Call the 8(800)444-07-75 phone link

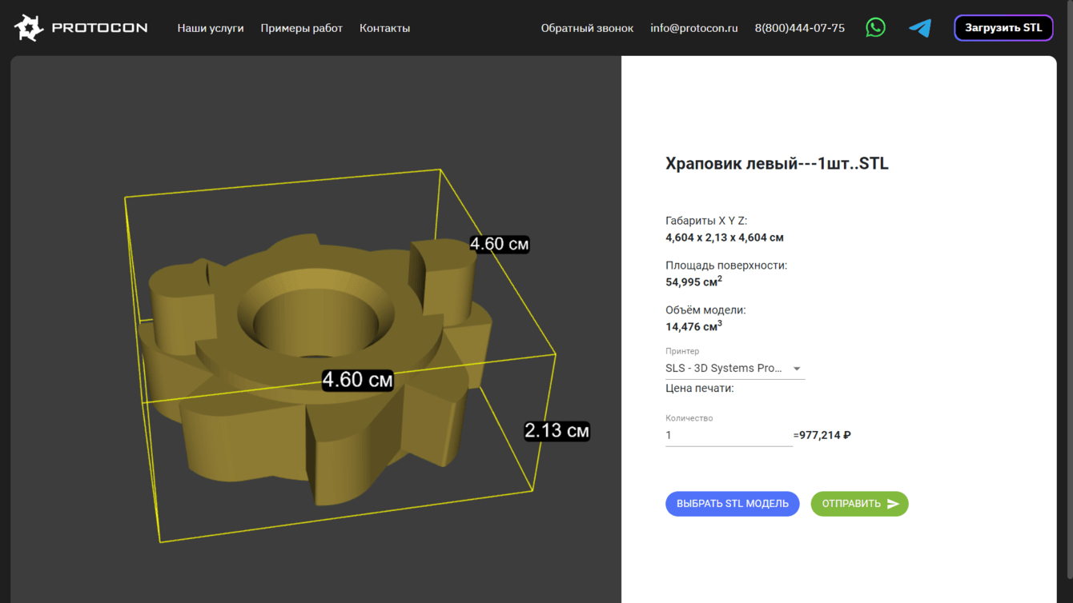click(799, 28)
